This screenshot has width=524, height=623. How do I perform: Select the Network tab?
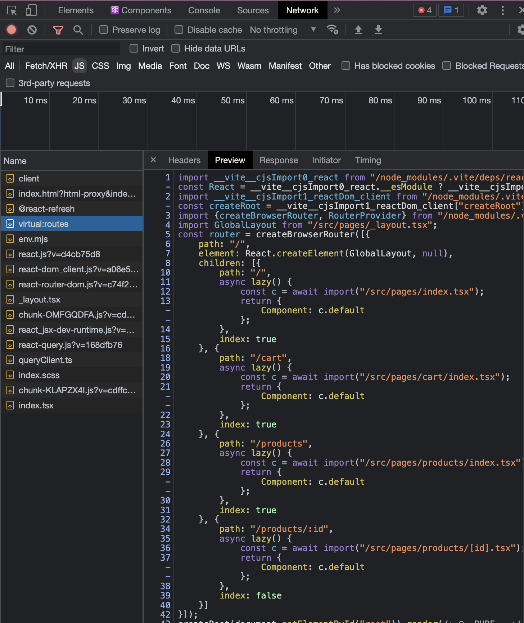[x=302, y=10]
